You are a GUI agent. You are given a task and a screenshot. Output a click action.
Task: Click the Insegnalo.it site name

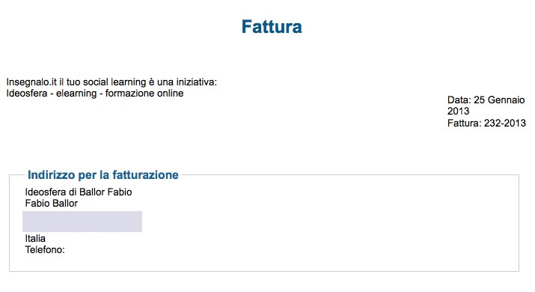31,82
